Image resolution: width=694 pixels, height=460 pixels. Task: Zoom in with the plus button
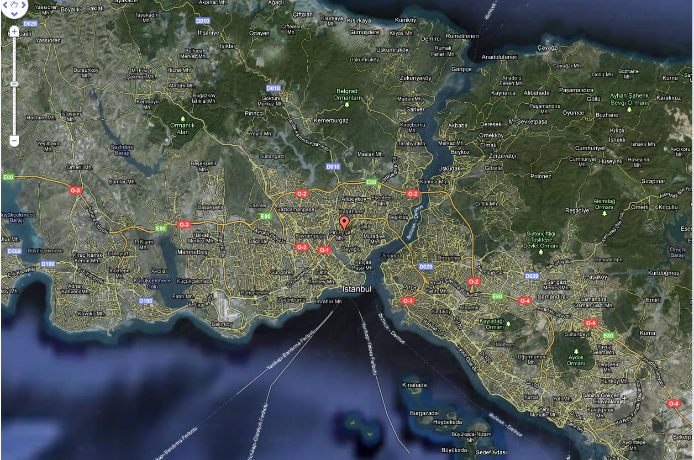click(x=14, y=32)
